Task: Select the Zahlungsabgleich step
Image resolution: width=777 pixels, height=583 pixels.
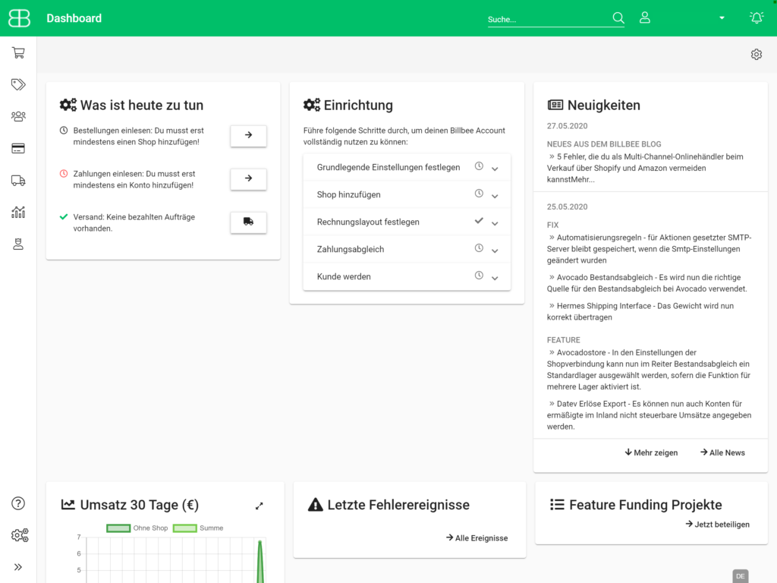Action: coord(407,249)
